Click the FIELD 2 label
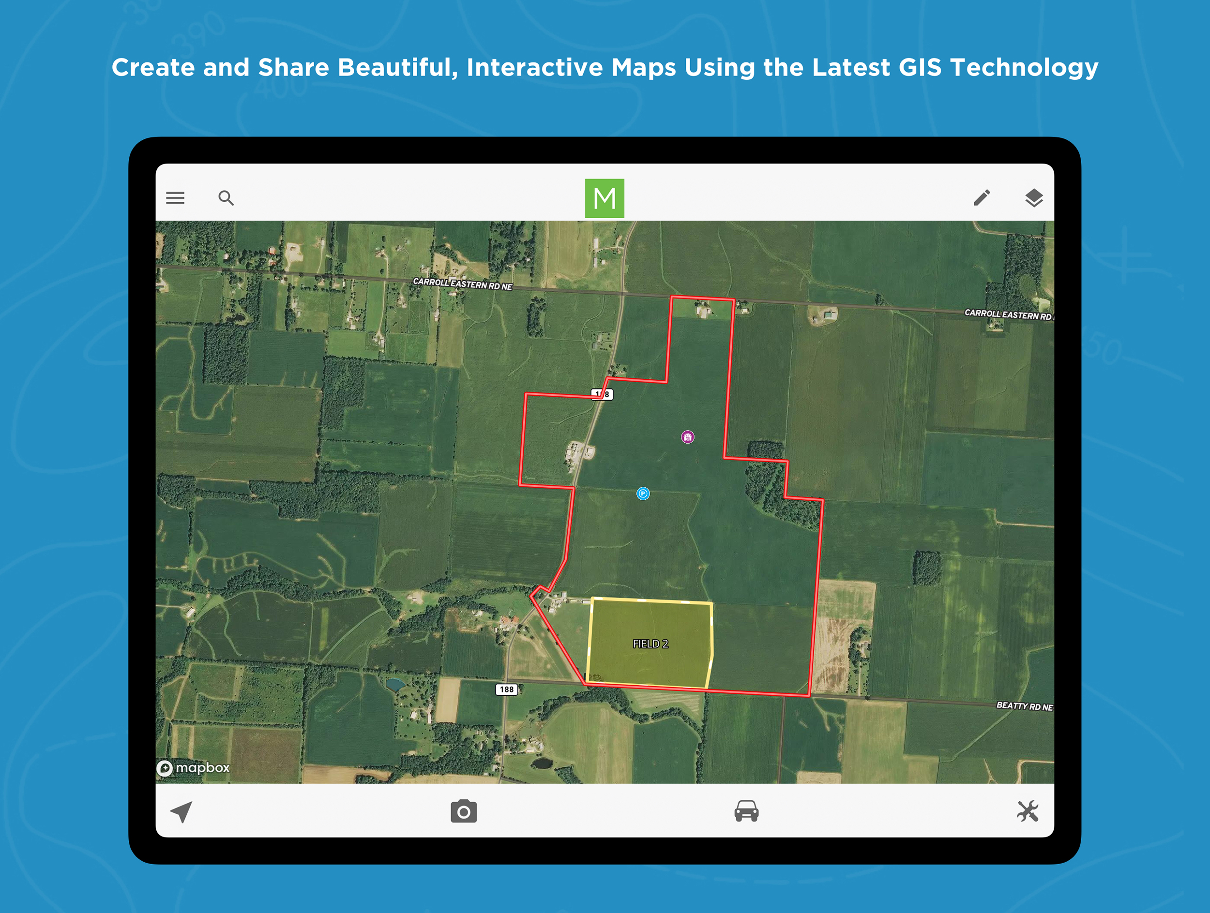 [650, 644]
